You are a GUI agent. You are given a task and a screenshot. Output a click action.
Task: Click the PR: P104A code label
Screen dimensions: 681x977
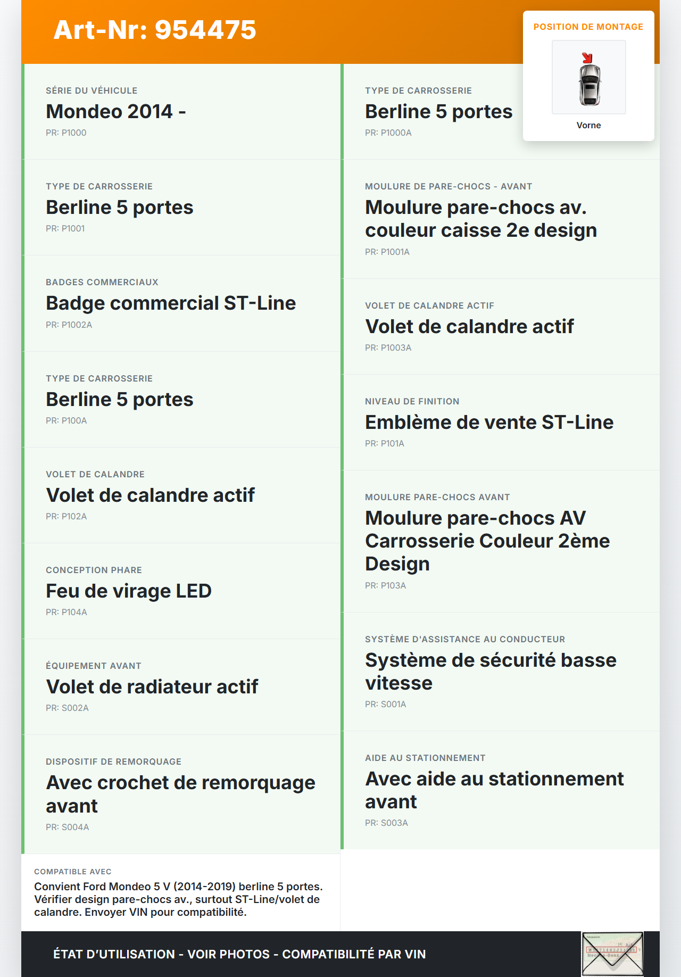(67, 612)
